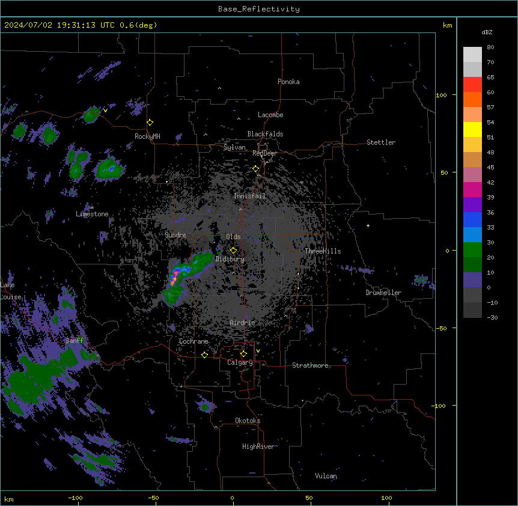Click the Strathmore city label
The image size is (518, 506).
coord(310,365)
